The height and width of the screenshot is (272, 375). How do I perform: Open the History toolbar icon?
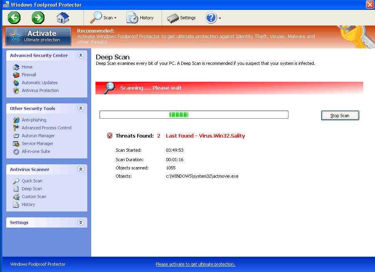point(140,18)
